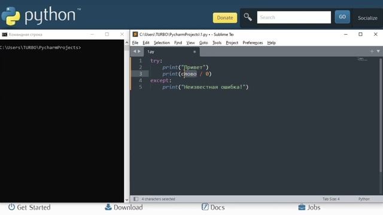
Task: Open the tab list dropdown arrow
Action: coord(378,51)
